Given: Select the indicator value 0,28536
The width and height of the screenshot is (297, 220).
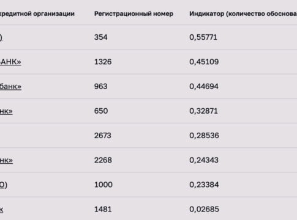Looking at the screenshot, I should coord(204,136).
